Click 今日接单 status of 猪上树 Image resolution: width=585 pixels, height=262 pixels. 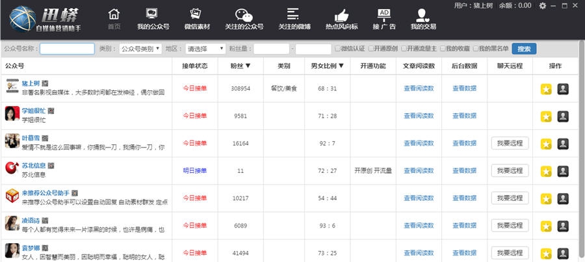pyautogui.click(x=195, y=88)
